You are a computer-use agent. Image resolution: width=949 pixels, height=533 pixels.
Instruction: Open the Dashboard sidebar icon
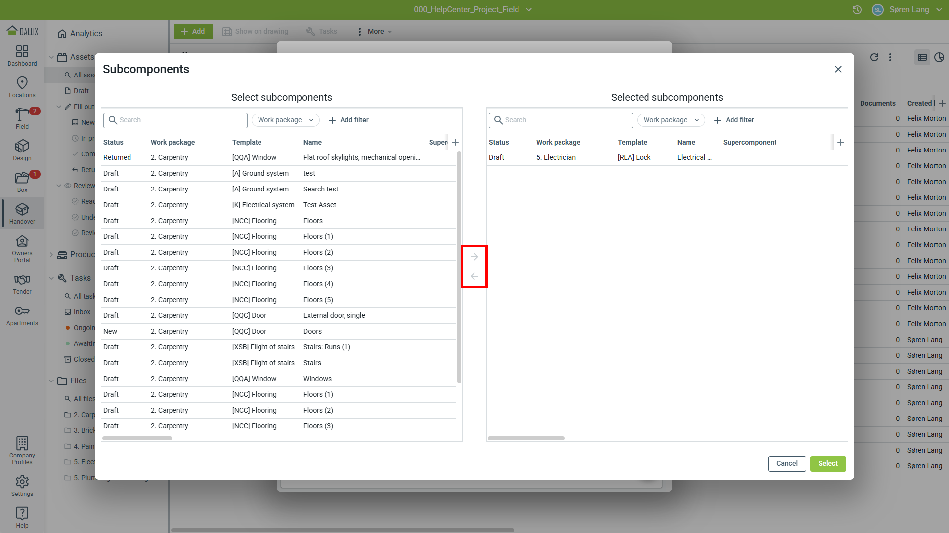22,55
